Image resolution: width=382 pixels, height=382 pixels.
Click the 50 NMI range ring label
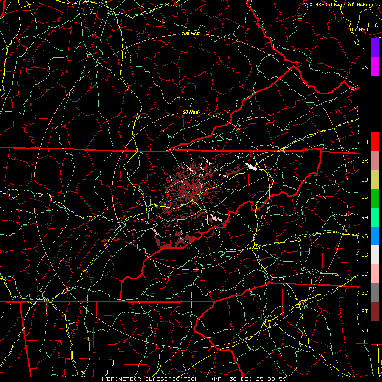click(191, 112)
